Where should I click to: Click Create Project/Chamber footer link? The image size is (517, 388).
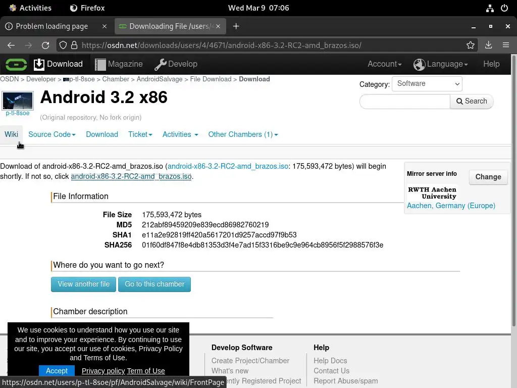point(250,361)
